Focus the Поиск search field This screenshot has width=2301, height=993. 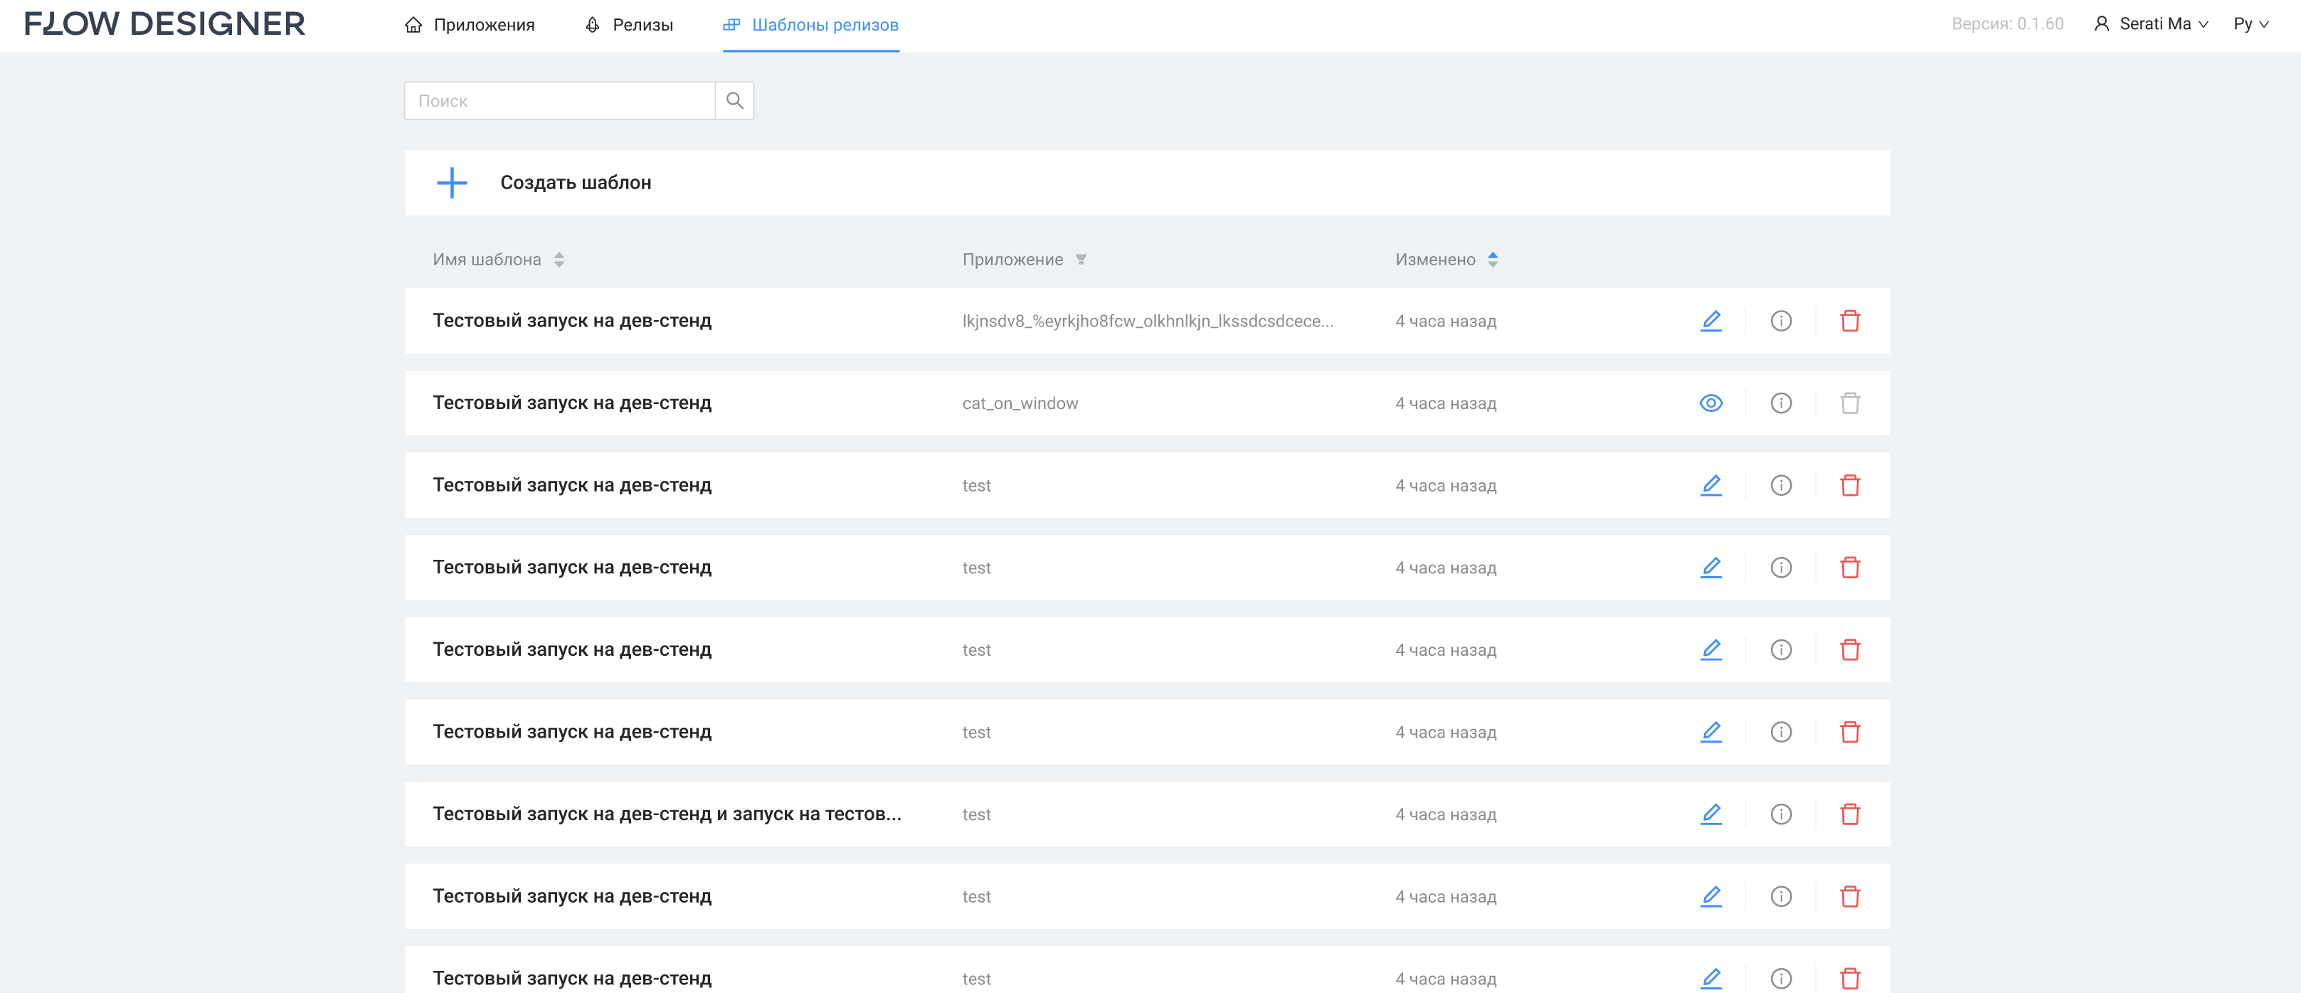pyautogui.click(x=559, y=101)
